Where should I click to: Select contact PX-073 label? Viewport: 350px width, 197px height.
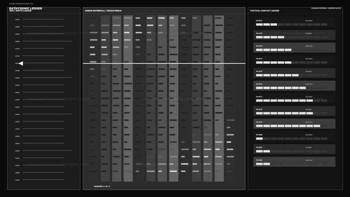pyautogui.click(x=259, y=46)
